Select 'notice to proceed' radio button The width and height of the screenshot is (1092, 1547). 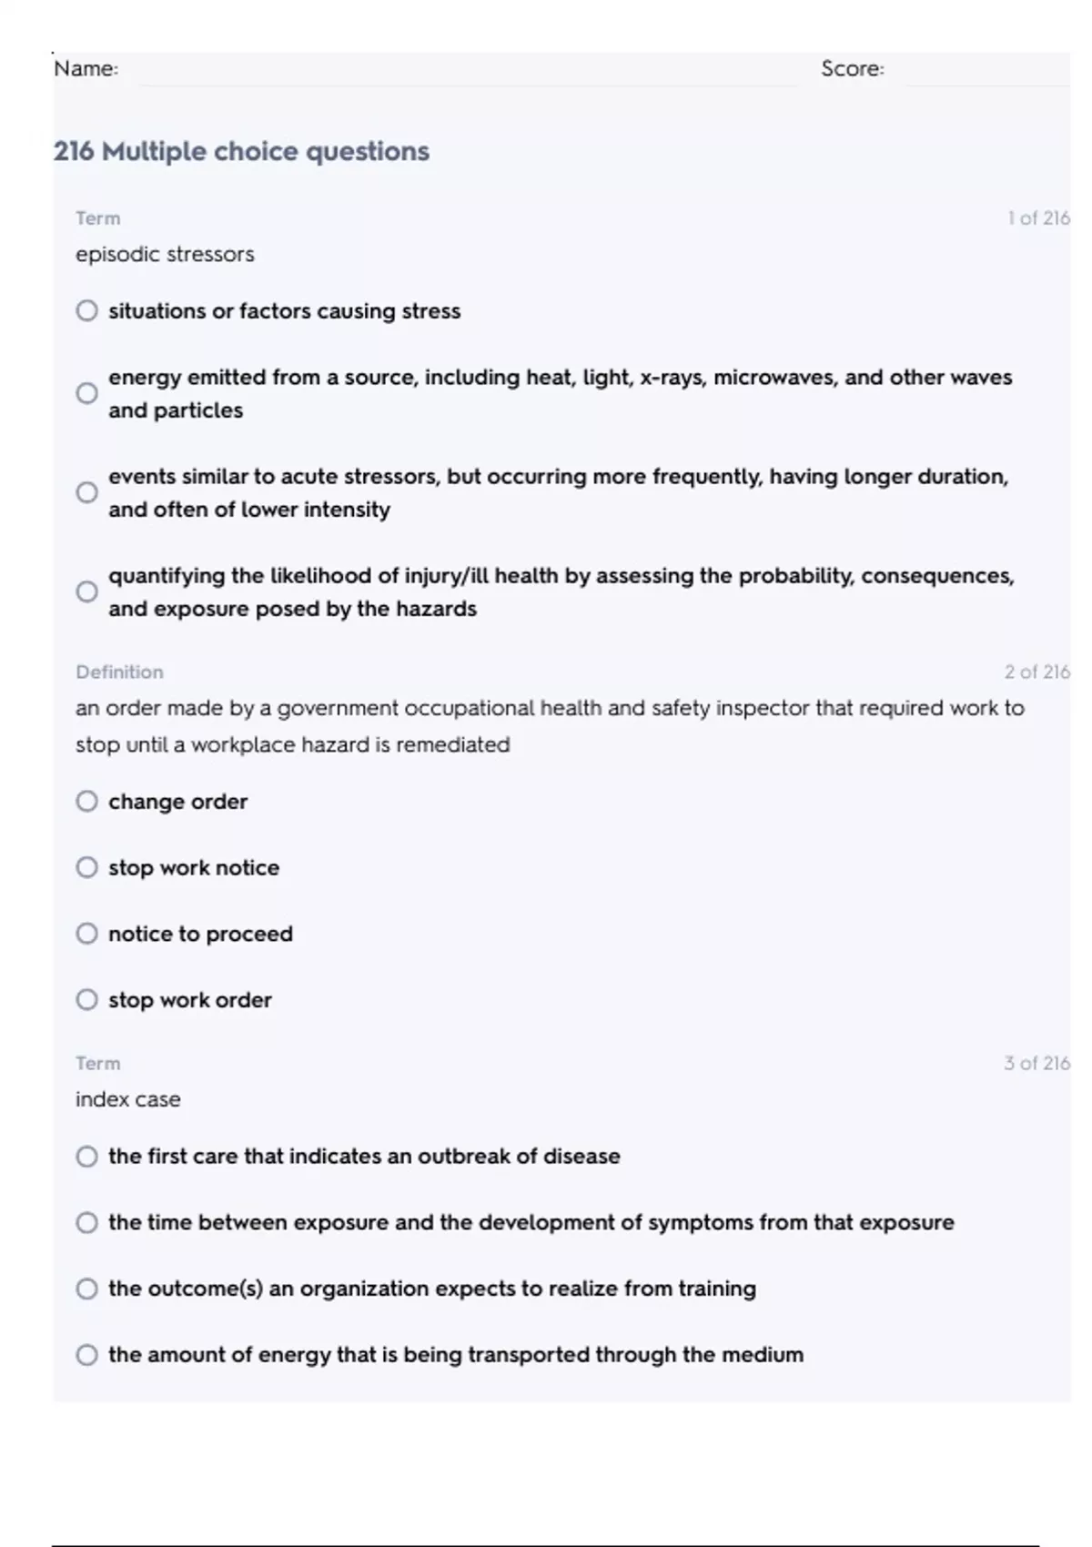click(x=86, y=934)
